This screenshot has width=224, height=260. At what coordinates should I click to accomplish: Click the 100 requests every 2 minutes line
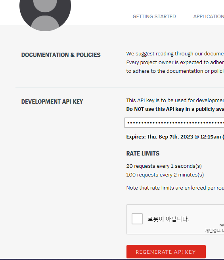[x=165, y=175]
